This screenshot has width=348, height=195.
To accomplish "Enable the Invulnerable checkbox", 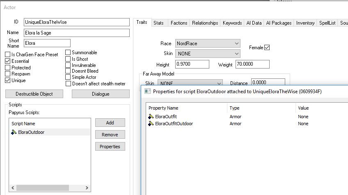I will [68, 65].
